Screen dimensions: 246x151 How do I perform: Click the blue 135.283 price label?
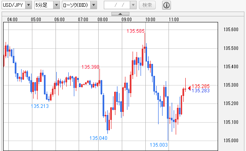200,91
